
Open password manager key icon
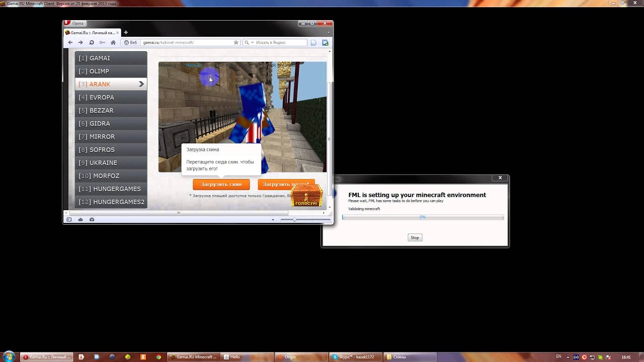click(102, 43)
